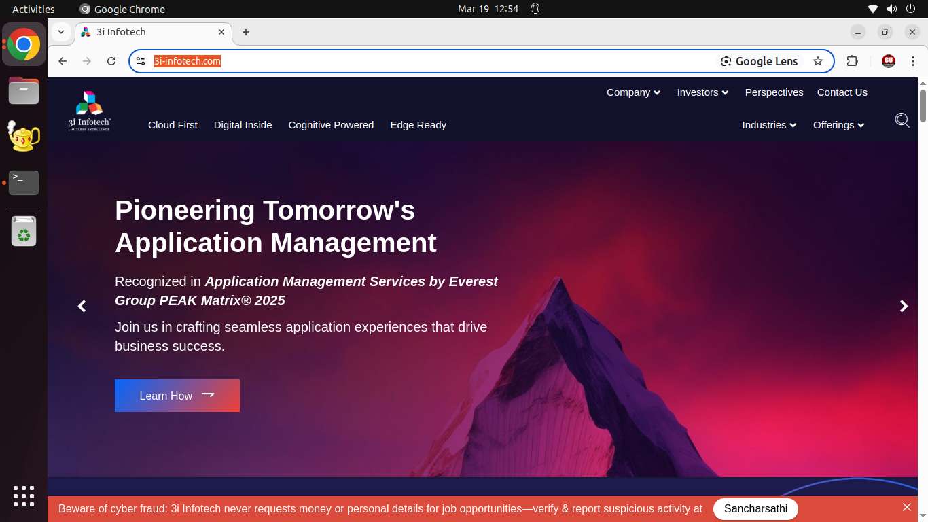Open Chrome three-dot menu
928x522 pixels.
point(913,61)
